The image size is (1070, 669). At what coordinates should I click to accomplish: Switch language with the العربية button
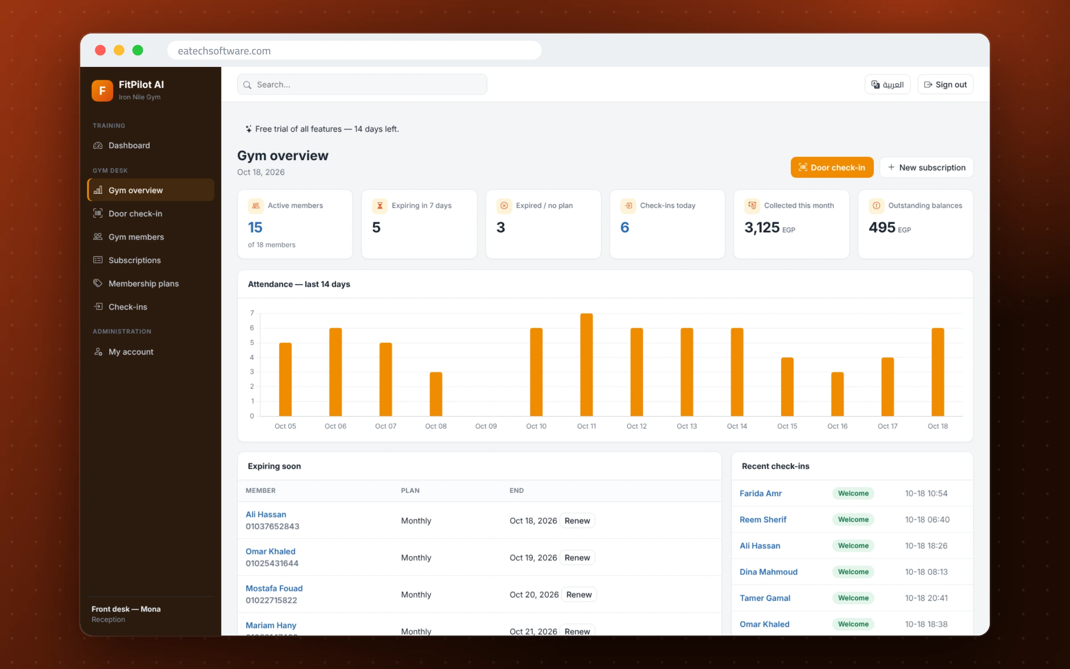coord(887,85)
